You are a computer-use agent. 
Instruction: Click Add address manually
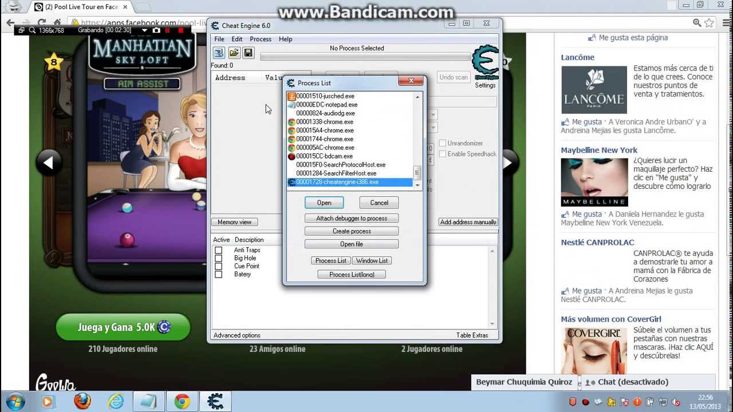(468, 222)
